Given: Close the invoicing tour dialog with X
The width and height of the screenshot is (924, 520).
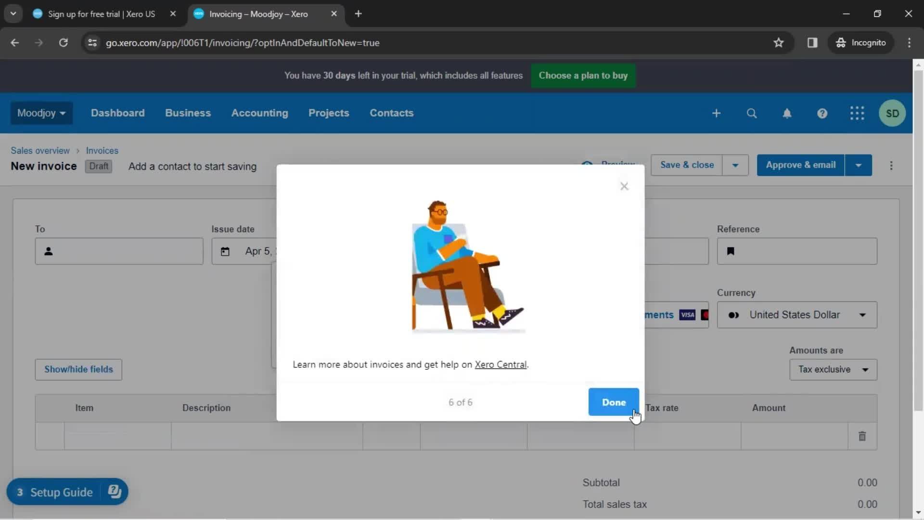Looking at the screenshot, I should tap(624, 186).
